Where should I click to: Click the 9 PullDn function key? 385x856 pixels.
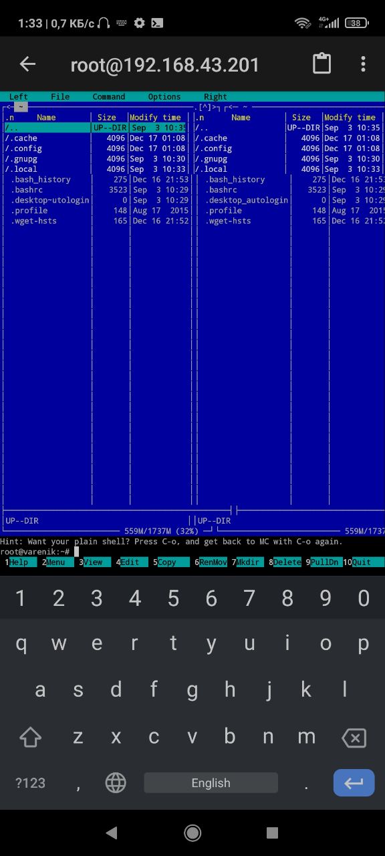324,562
